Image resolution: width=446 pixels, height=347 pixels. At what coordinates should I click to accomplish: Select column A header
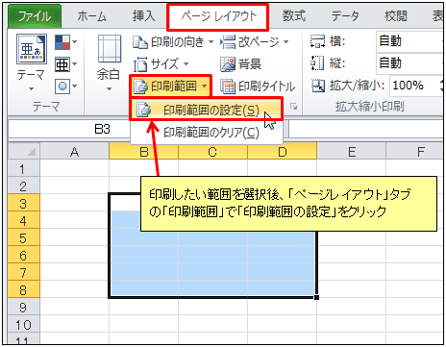[74, 151]
